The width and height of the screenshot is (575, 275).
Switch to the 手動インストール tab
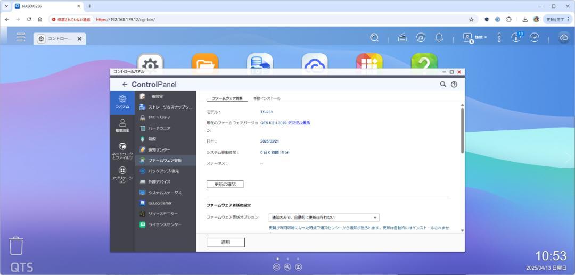click(267, 98)
